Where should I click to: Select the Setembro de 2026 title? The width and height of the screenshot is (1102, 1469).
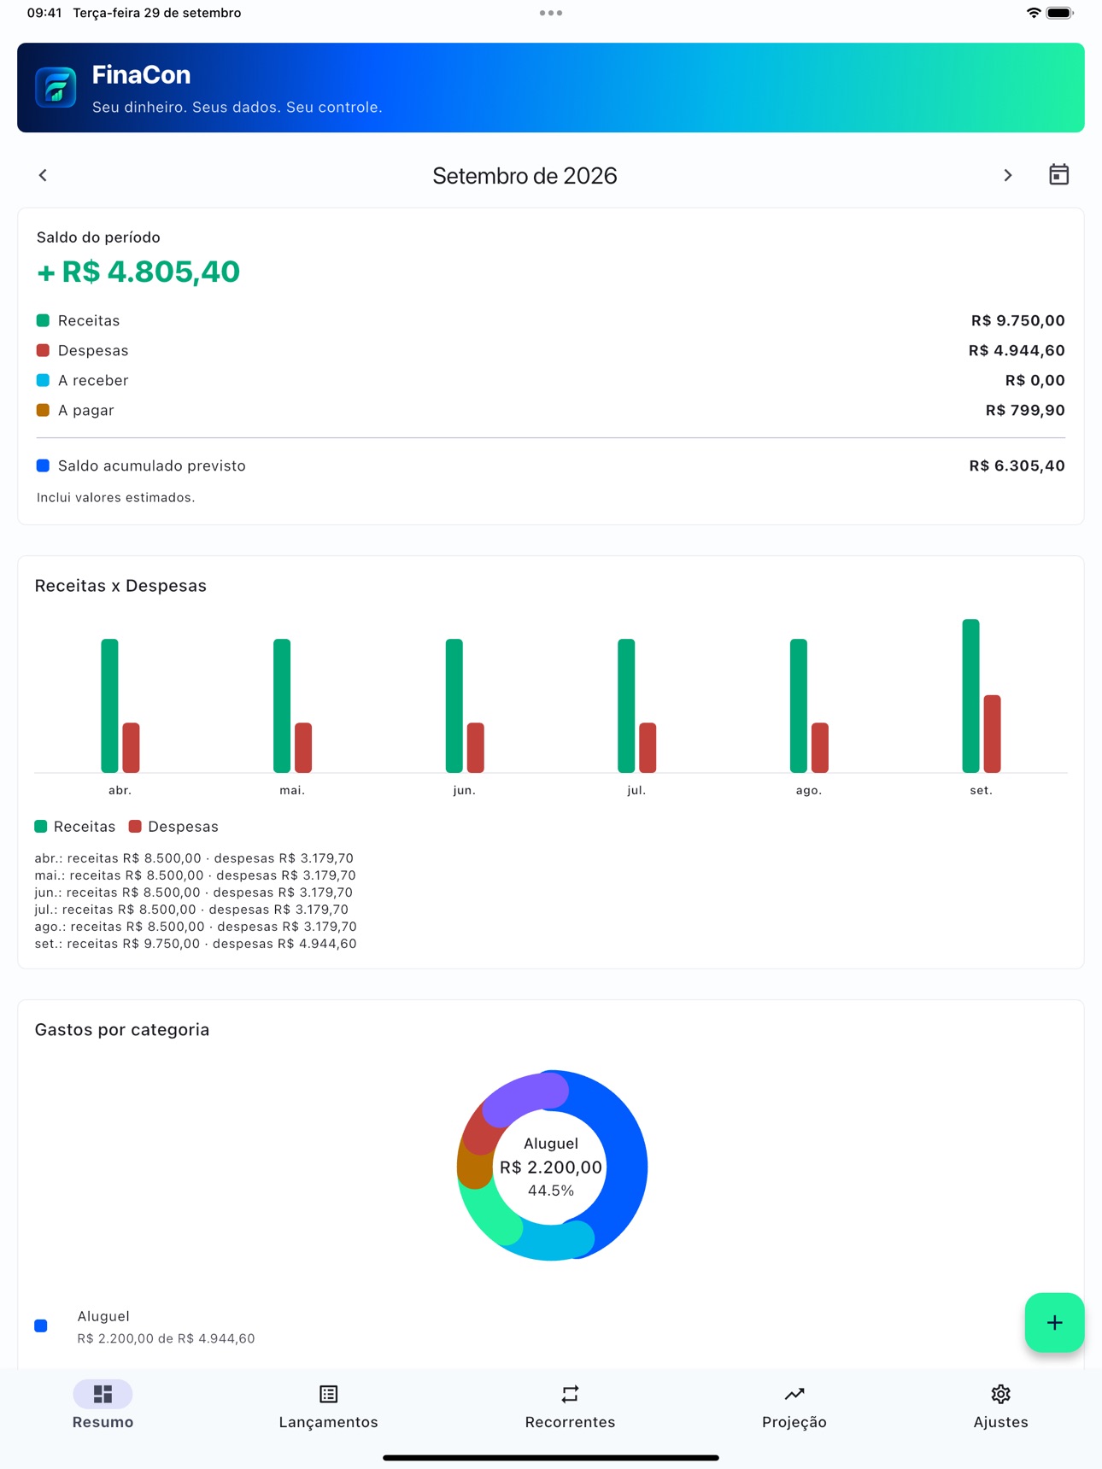pos(525,176)
